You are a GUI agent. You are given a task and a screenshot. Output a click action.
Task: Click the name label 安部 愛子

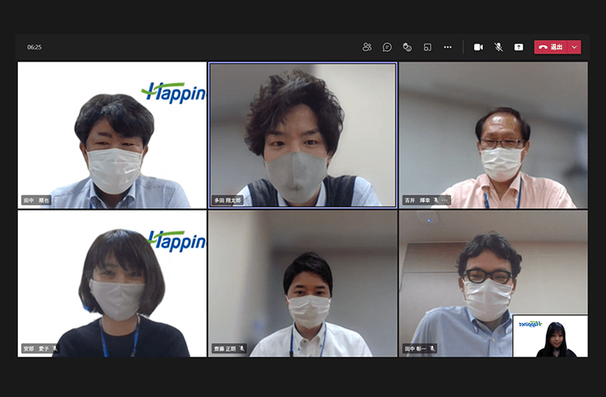coord(36,348)
